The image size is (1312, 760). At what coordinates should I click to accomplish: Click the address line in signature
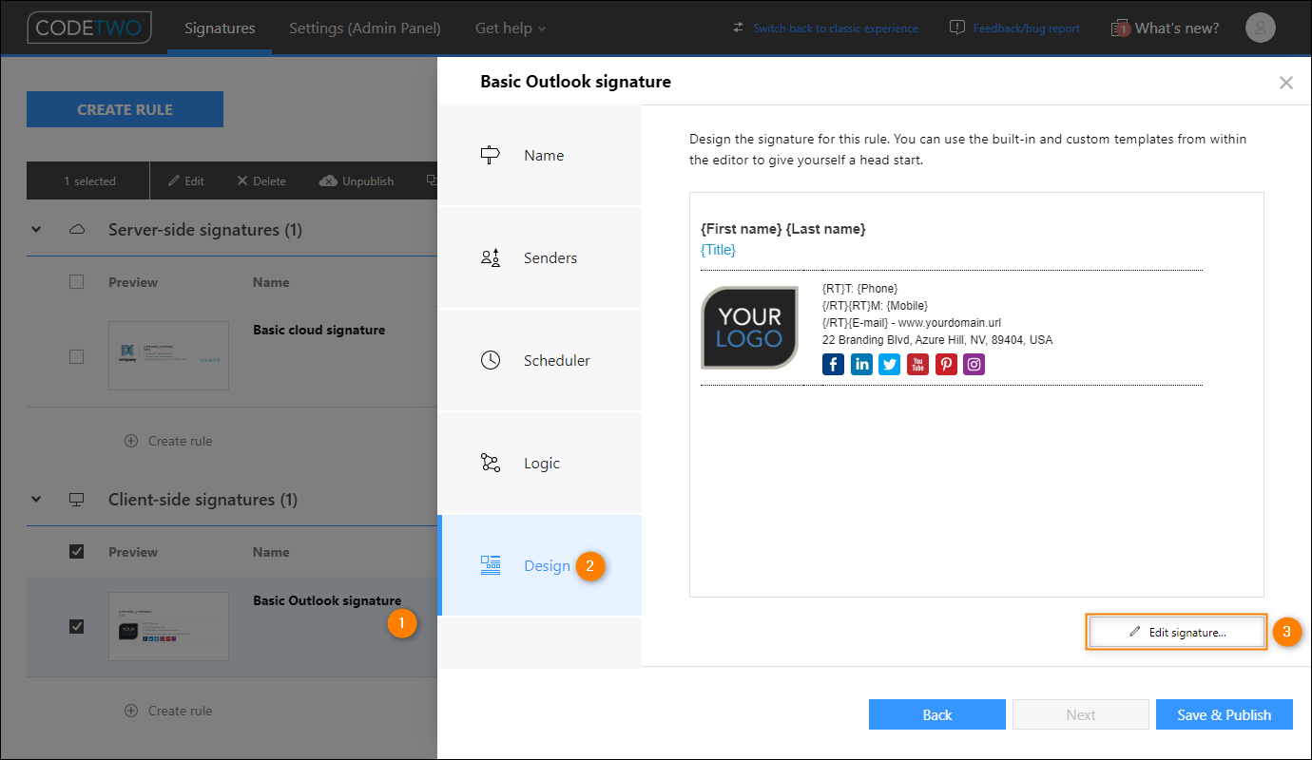coord(937,340)
